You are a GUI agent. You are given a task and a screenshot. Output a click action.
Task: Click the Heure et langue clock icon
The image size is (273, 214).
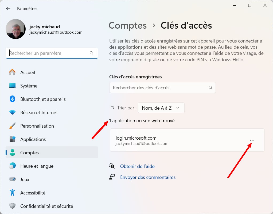pyautogui.click(x=12, y=166)
